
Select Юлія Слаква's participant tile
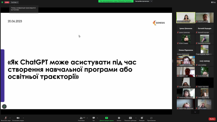(186, 39)
